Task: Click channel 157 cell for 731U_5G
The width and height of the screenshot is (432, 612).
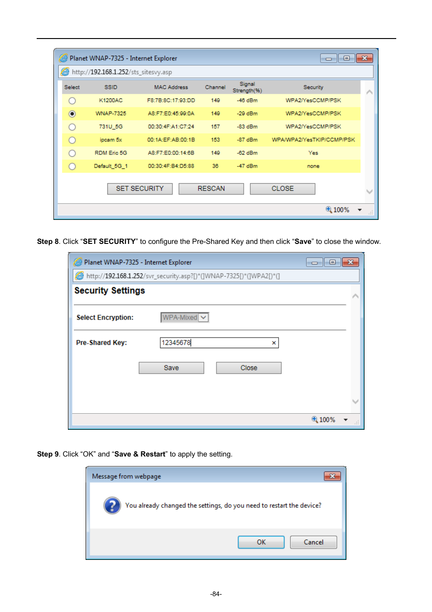Action: (215, 127)
